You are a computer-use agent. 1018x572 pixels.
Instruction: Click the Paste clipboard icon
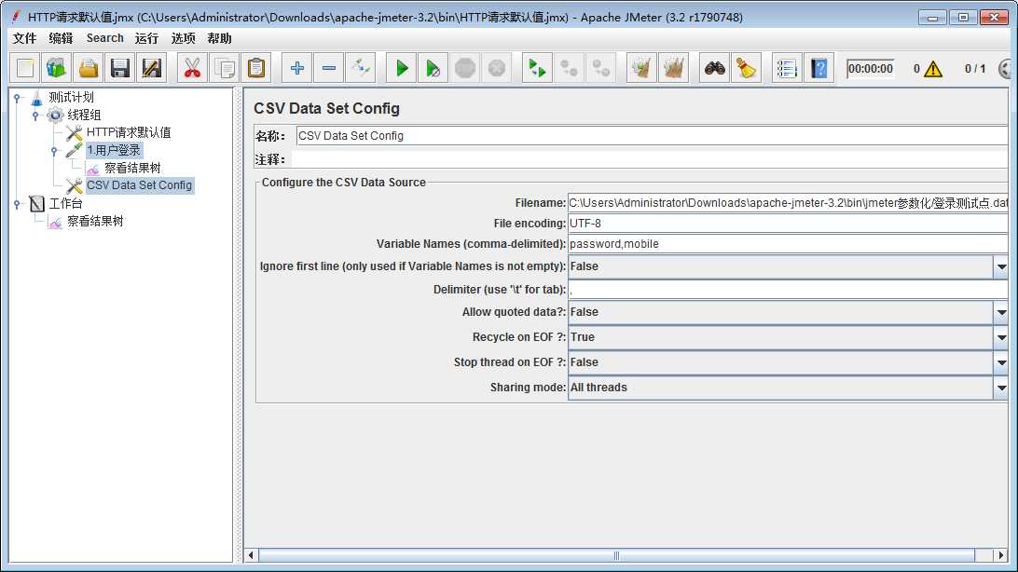tap(256, 68)
